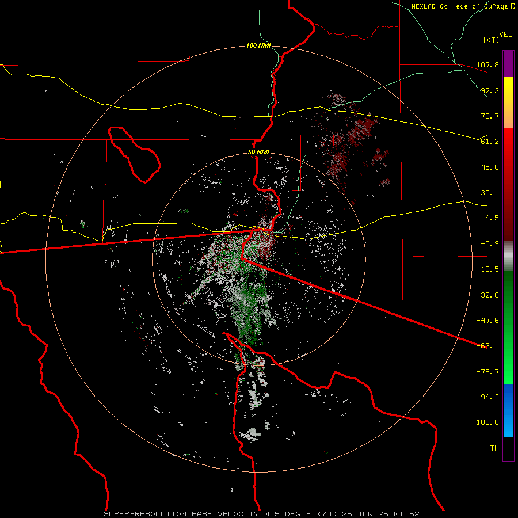Click the -47.6 legend value
518x518 pixels.
tap(487, 321)
